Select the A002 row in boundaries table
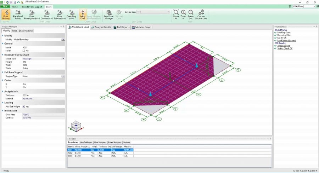This screenshot has width=319, height=173. tap(101, 153)
